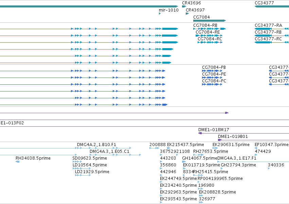289x204 pixels.
Task: Click the 442946 feature label
Action: click(x=168, y=172)
